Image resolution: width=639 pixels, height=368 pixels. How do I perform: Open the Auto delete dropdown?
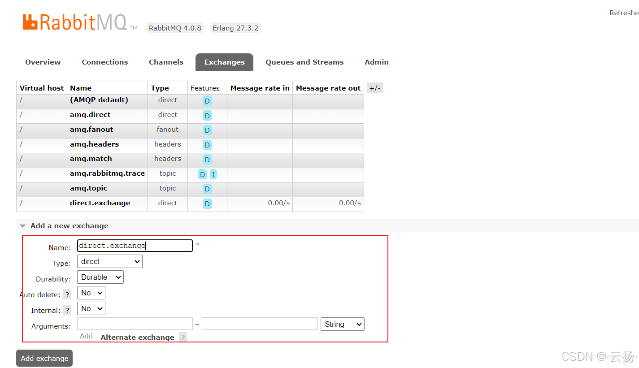tap(91, 293)
